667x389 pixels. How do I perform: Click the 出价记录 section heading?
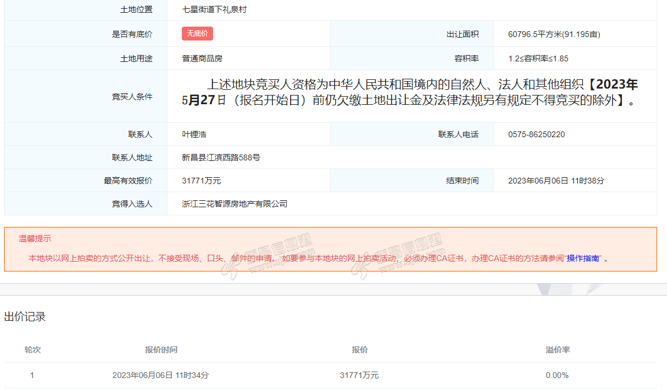click(x=25, y=317)
